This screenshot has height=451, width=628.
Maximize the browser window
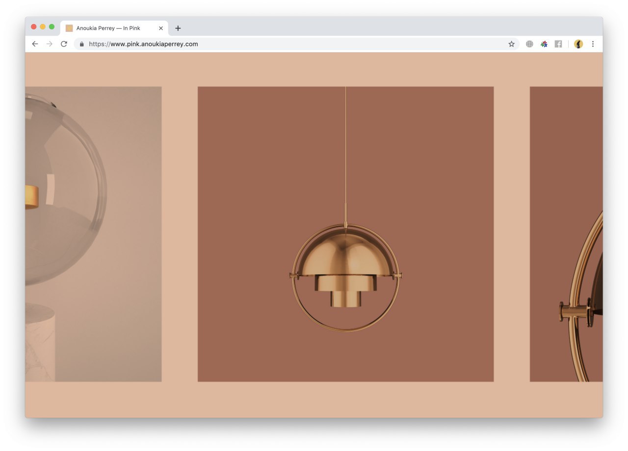52,27
